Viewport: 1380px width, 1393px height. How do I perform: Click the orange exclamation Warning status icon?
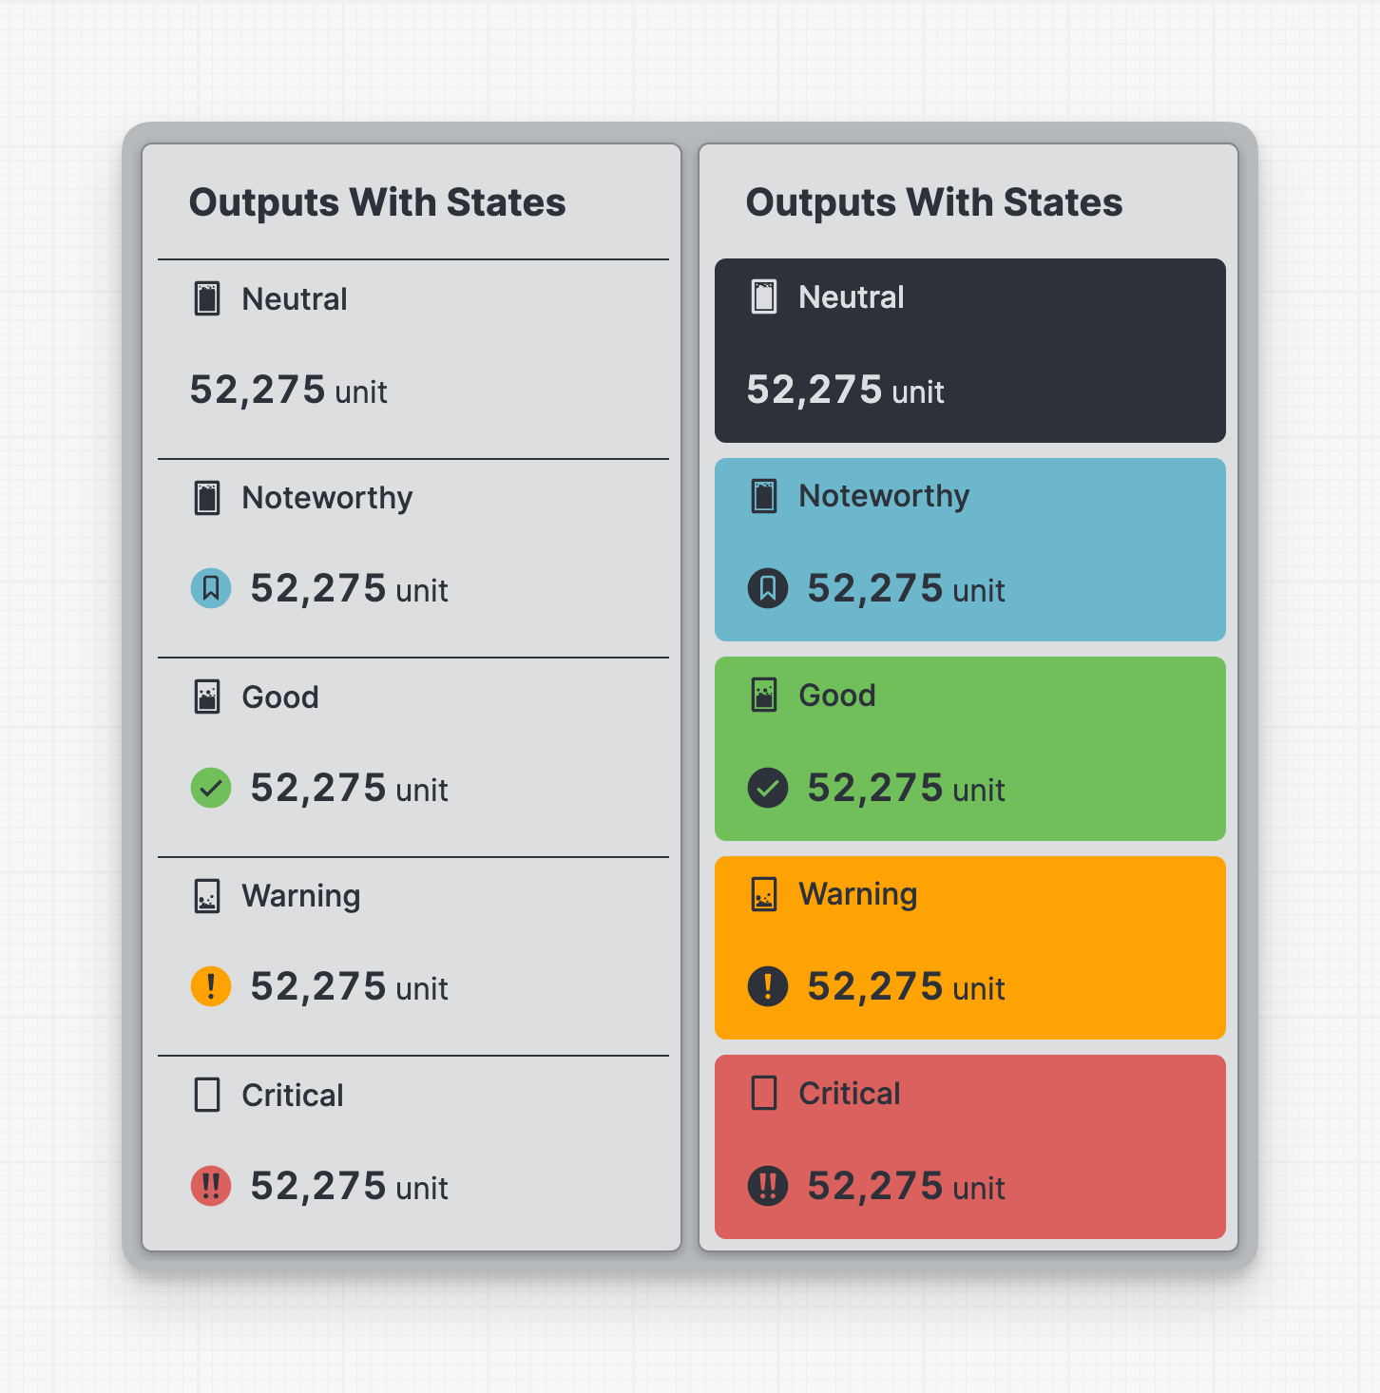click(x=211, y=986)
